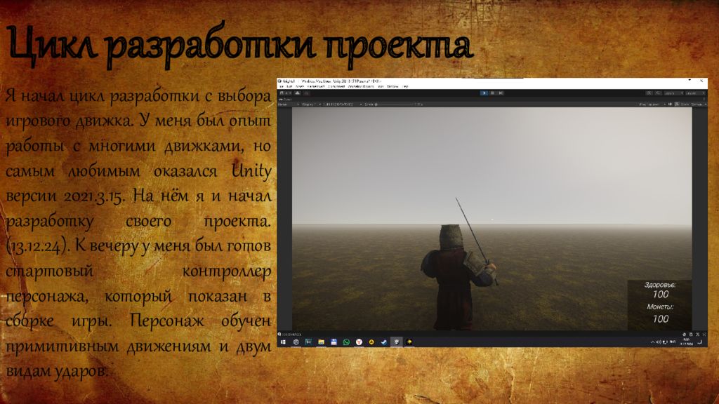Click the Pause button in Unity toolbar
Screen dimensions: 719x404
pos(492,93)
